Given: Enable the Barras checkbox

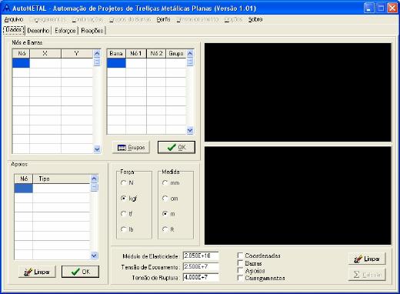Looking at the screenshot, I should coord(240,263).
